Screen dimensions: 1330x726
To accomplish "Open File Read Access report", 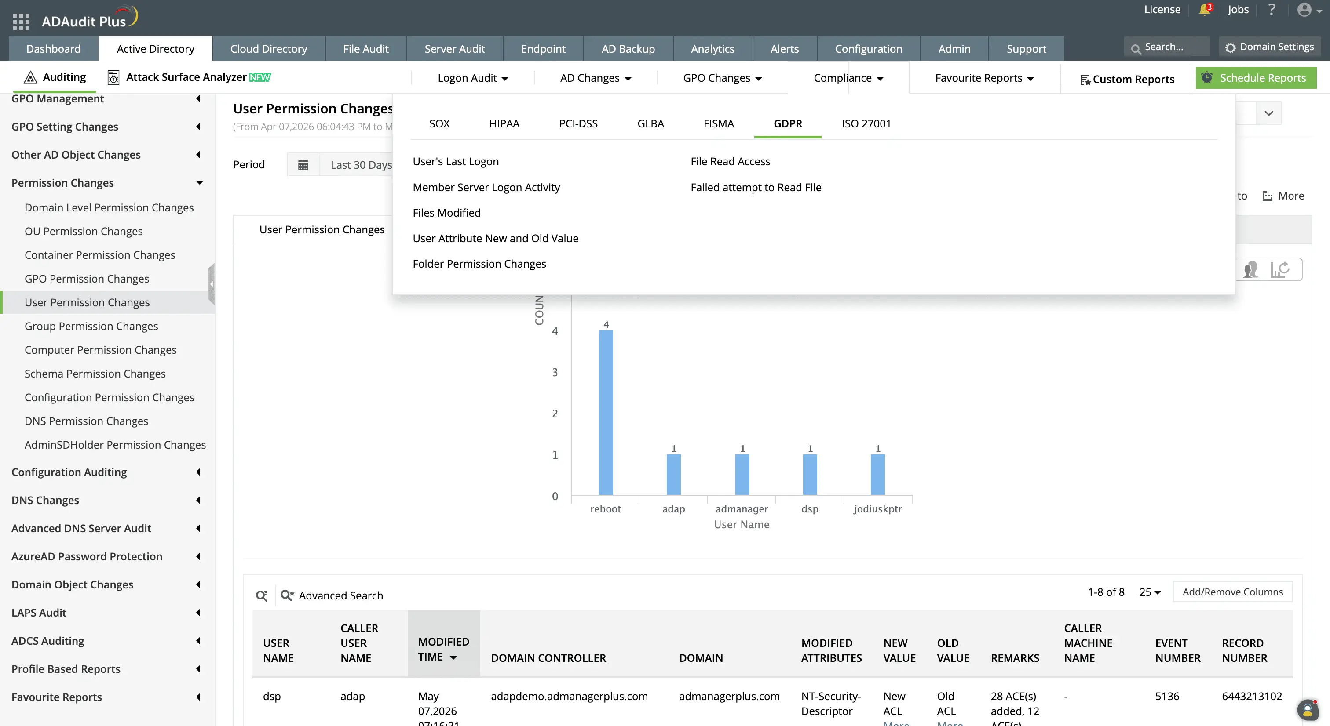I will click(x=730, y=162).
